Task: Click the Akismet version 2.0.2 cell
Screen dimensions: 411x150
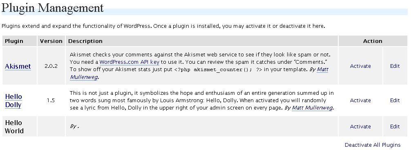Action: click(x=51, y=66)
